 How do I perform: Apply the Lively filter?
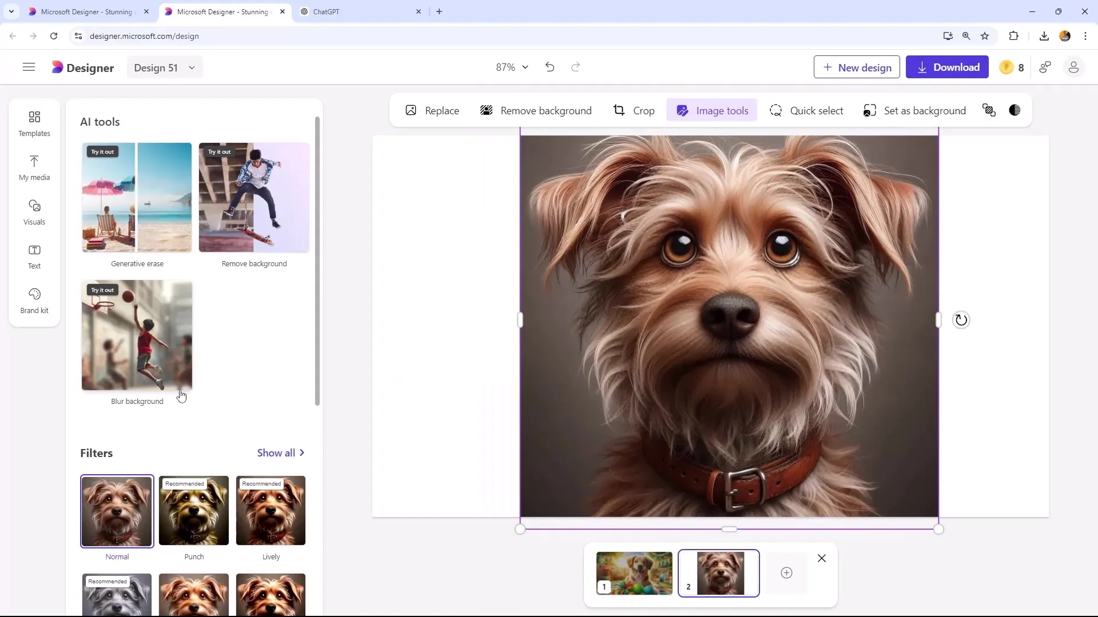271,511
